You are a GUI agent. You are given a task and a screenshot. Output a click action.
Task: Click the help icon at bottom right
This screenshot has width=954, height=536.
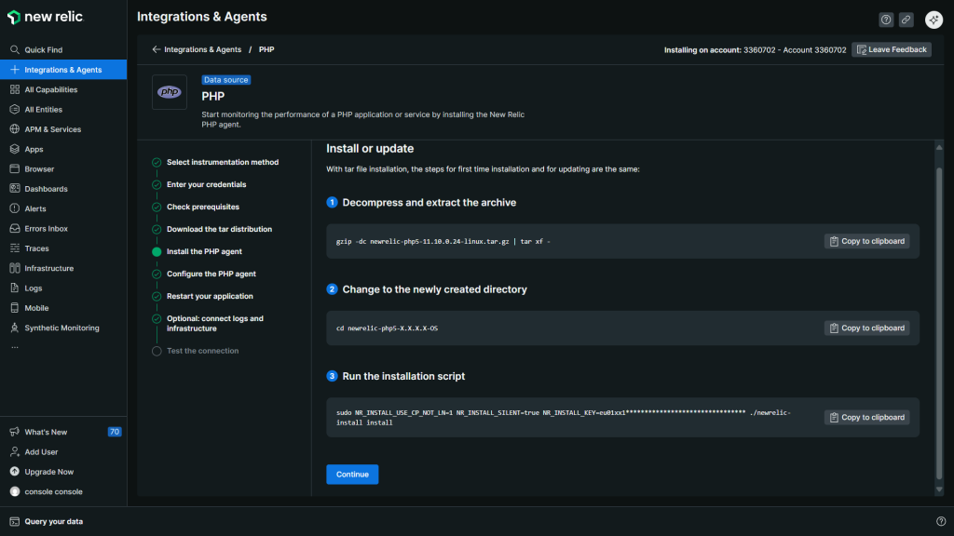pos(940,521)
